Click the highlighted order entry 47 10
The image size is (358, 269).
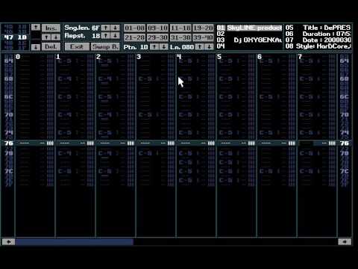coord(16,37)
